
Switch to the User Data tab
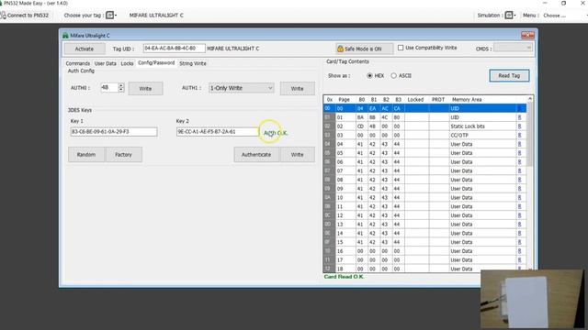tap(106, 63)
